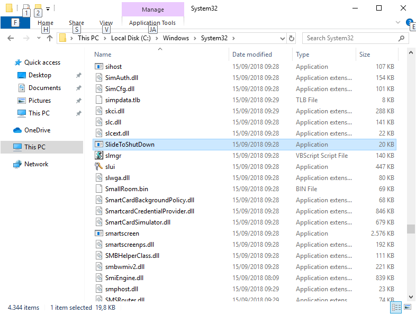Open the recent locations dropdown arrow
Image resolution: width=416 pixels, height=314 pixels.
tap(39, 38)
